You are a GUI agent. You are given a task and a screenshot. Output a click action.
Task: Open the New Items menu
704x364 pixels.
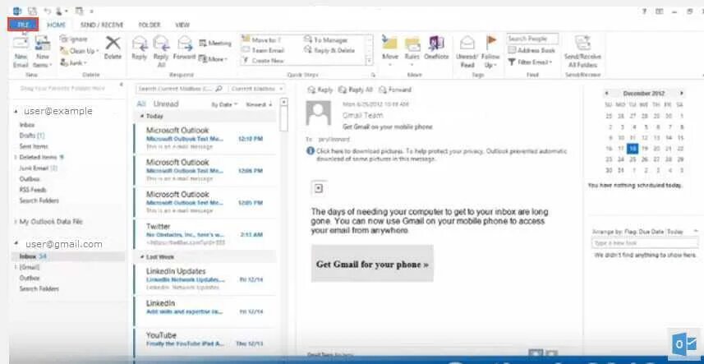(x=43, y=52)
